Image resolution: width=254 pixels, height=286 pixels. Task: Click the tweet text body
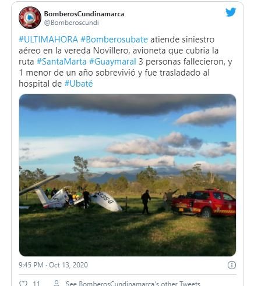click(x=125, y=62)
